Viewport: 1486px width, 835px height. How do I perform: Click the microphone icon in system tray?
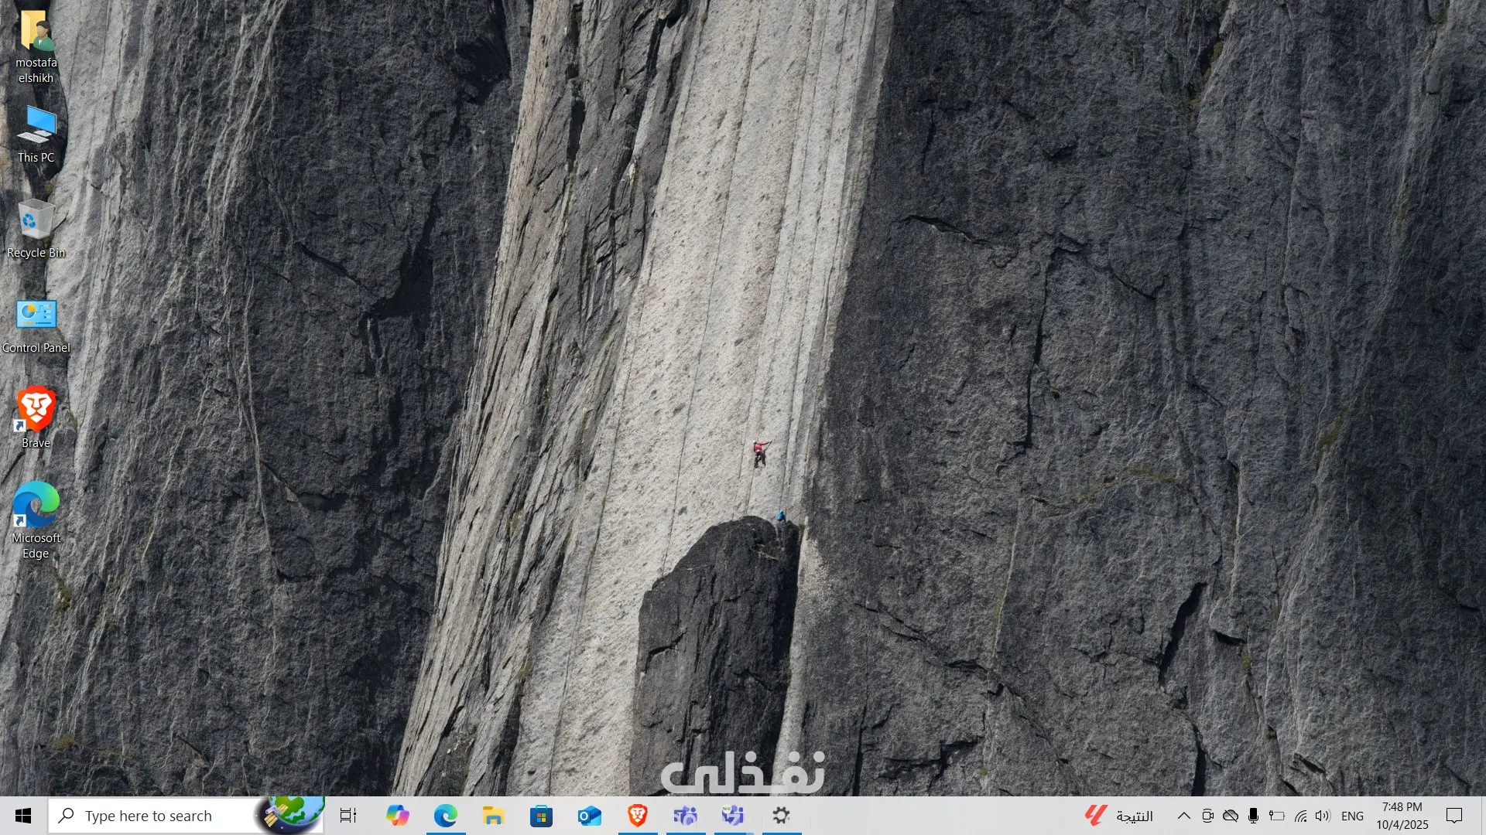(x=1253, y=816)
